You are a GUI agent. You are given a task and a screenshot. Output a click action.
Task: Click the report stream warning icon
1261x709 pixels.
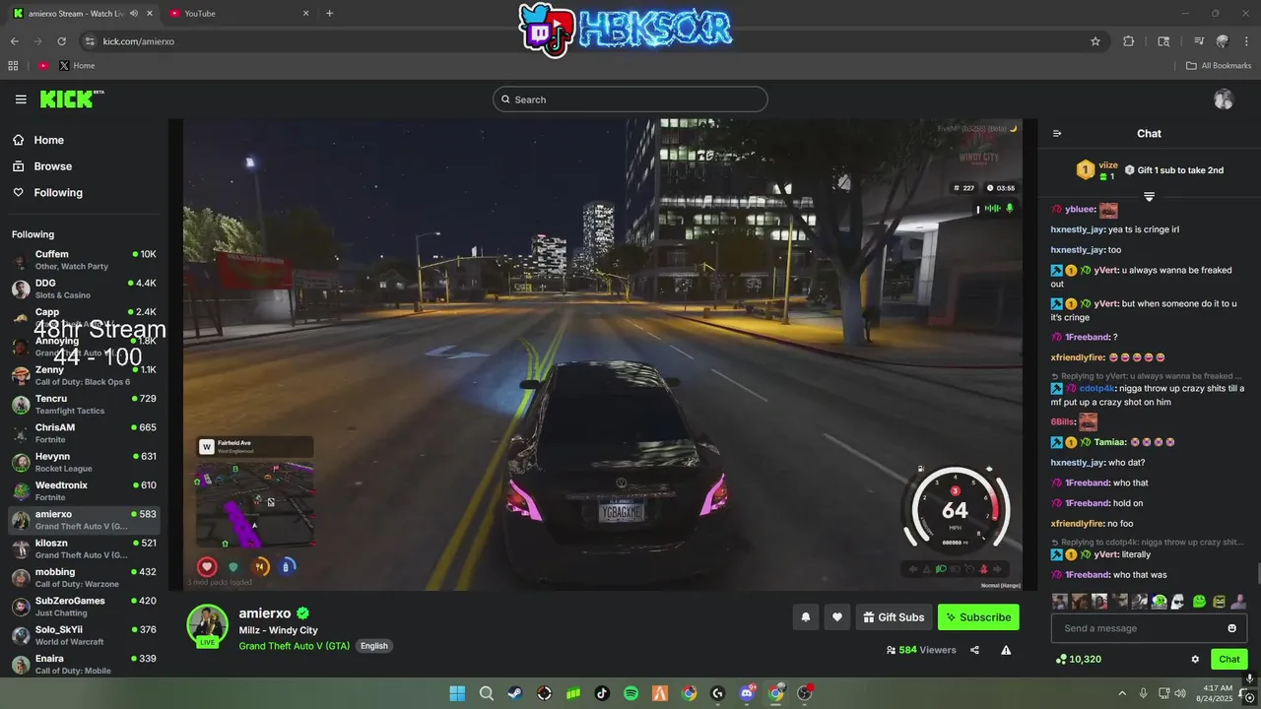pos(1006,650)
